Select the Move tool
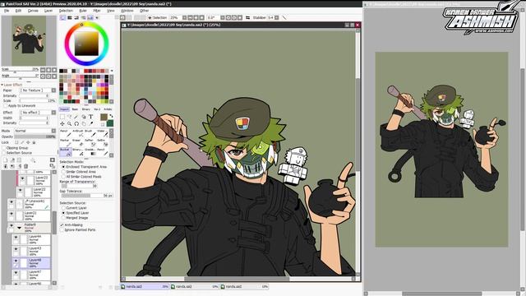This screenshot has width=526, height=296. point(62,124)
